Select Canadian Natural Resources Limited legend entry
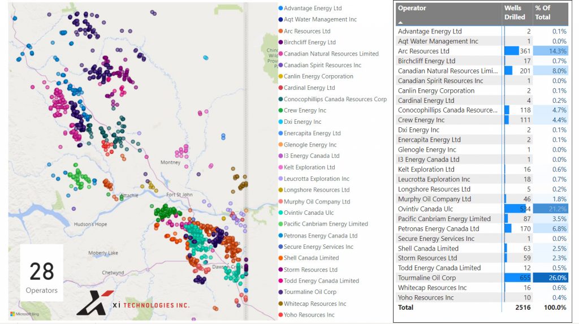The width and height of the screenshot is (579, 324). click(329, 54)
